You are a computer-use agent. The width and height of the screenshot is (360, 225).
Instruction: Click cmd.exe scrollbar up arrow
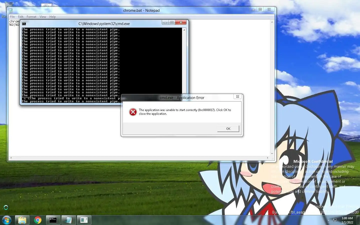tap(184, 30)
